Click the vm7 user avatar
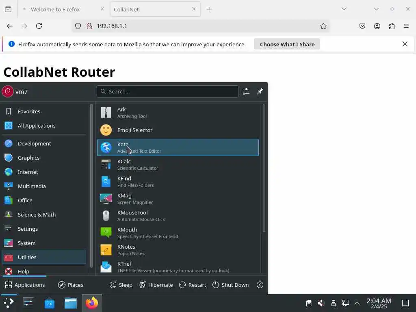 [x=8, y=91]
